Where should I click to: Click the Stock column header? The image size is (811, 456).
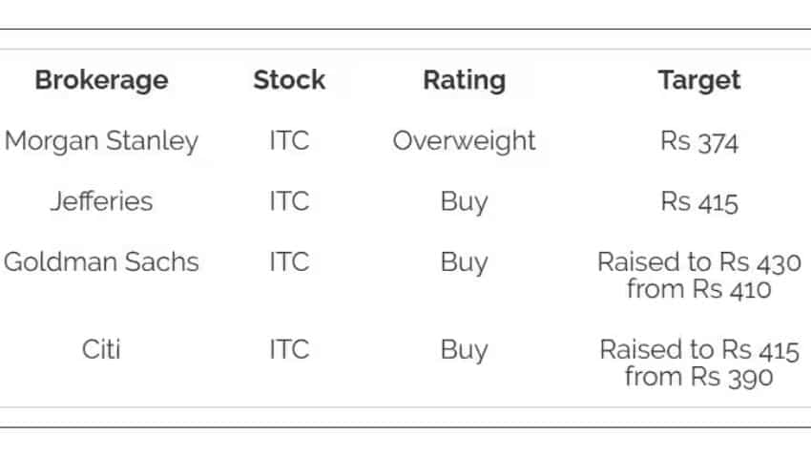pos(289,80)
